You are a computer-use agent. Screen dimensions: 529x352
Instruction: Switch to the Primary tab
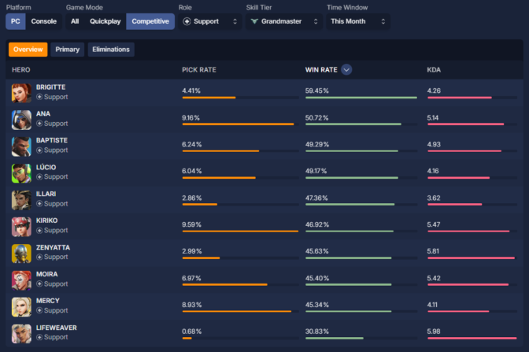pos(68,50)
